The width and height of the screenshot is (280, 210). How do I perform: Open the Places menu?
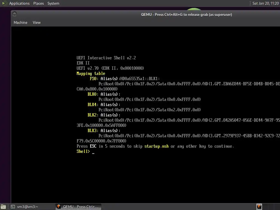pyautogui.click(x=38, y=3)
